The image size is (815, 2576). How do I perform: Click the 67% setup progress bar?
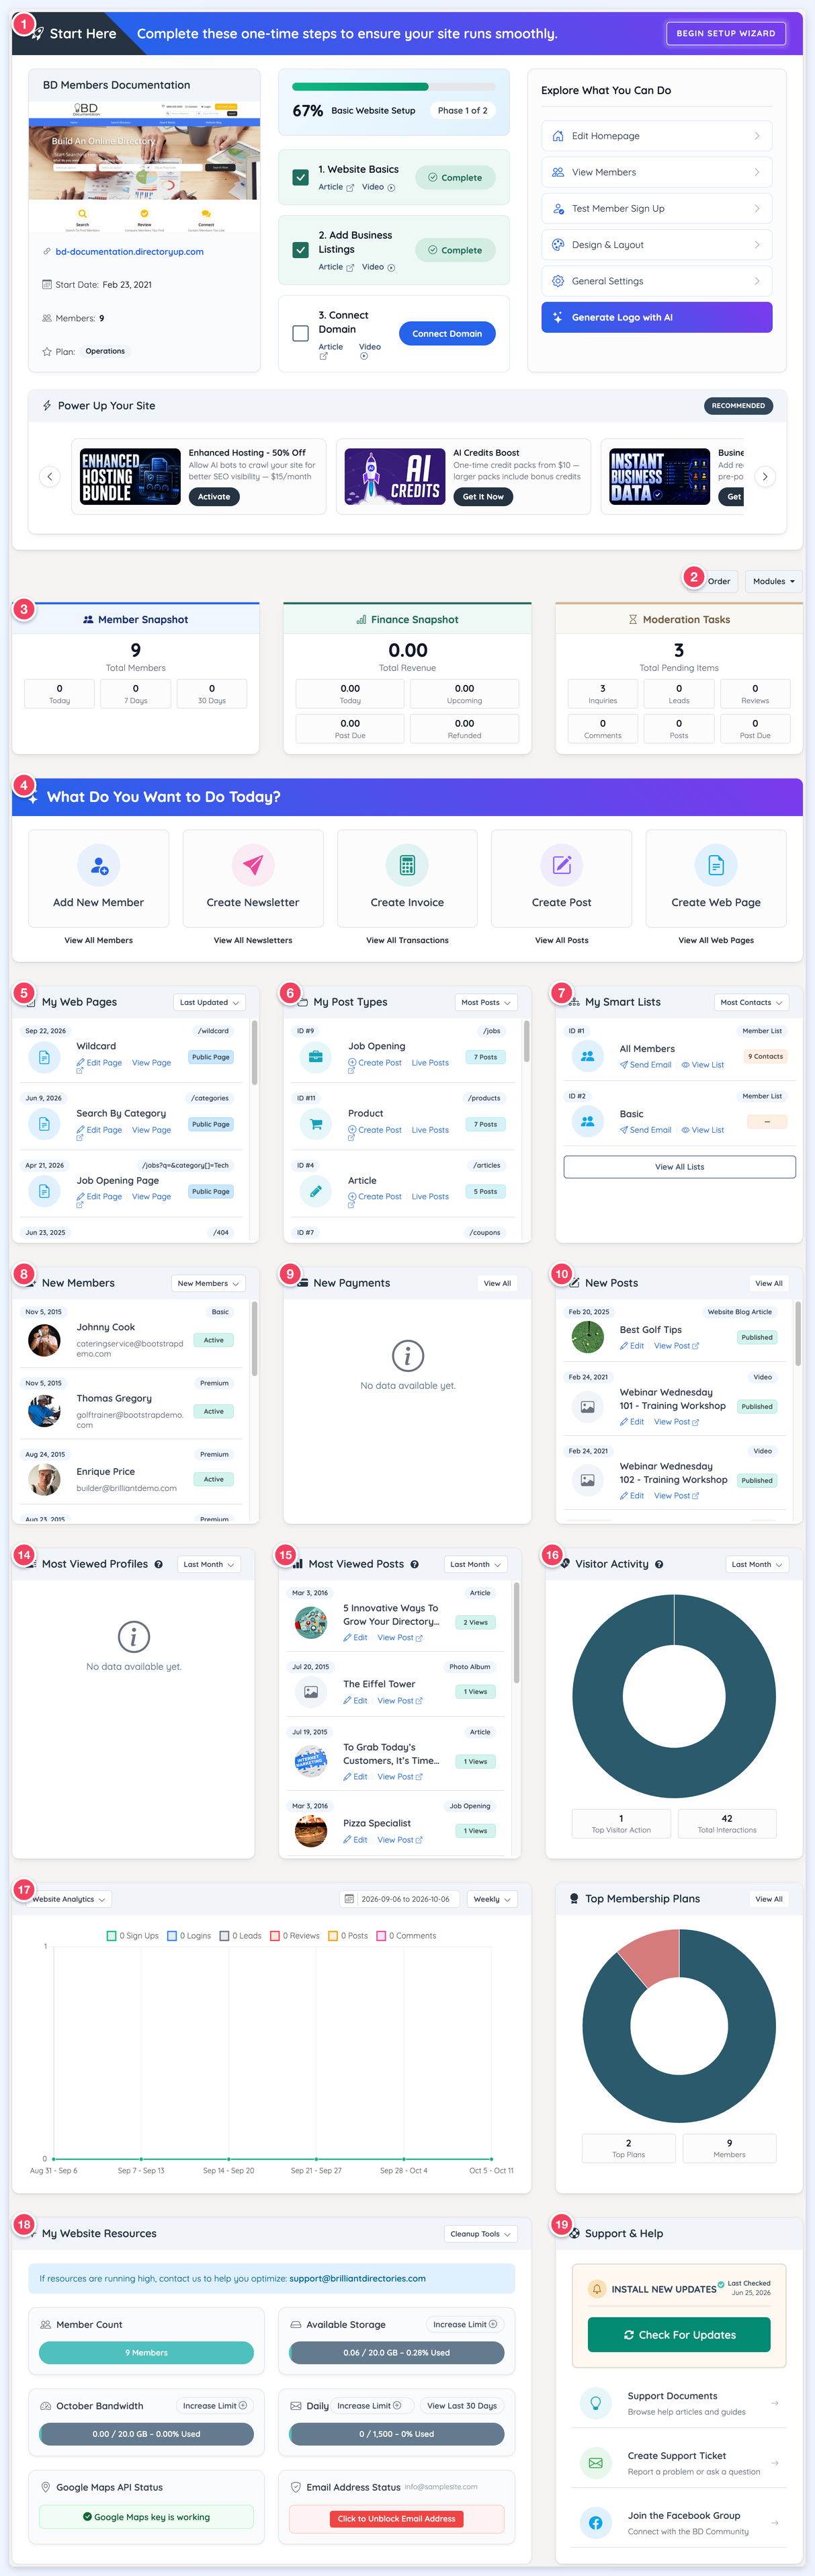pos(394,87)
